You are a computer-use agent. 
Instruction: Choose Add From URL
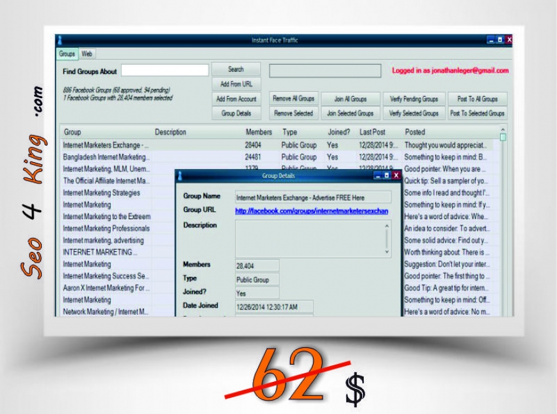[x=236, y=85]
